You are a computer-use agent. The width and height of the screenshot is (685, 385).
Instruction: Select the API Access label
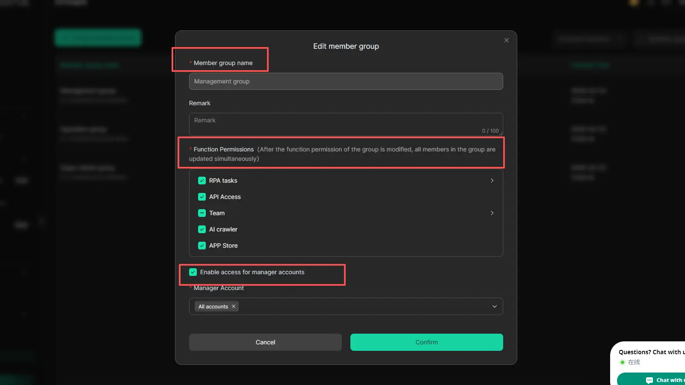tap(225, 197)
